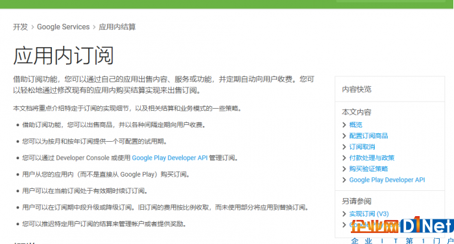Click the 另请参阅 sidebar heading

click(x=357, y=201)
